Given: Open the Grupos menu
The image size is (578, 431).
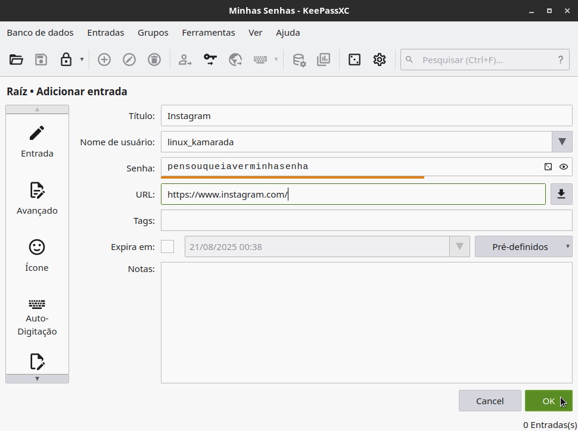Looking at the screenshot, I should click(153, 33).
